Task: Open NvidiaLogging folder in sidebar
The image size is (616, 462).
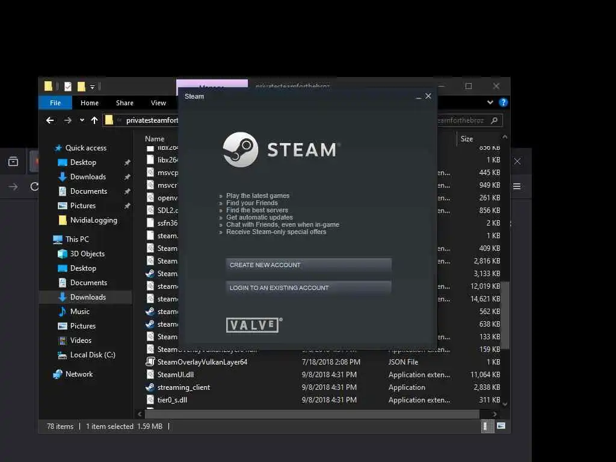Action: (93, 220)
